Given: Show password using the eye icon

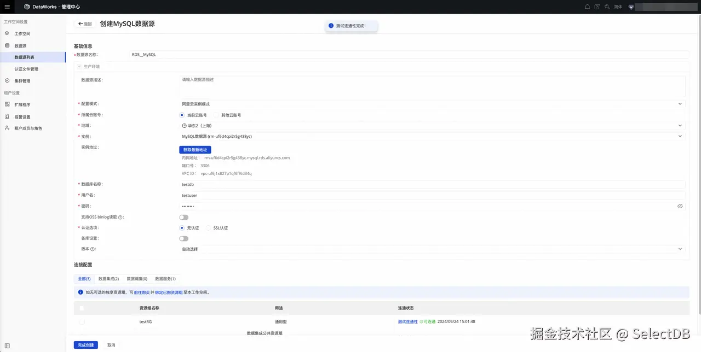Looking at the screenshot, I should [x=680, y=206].
